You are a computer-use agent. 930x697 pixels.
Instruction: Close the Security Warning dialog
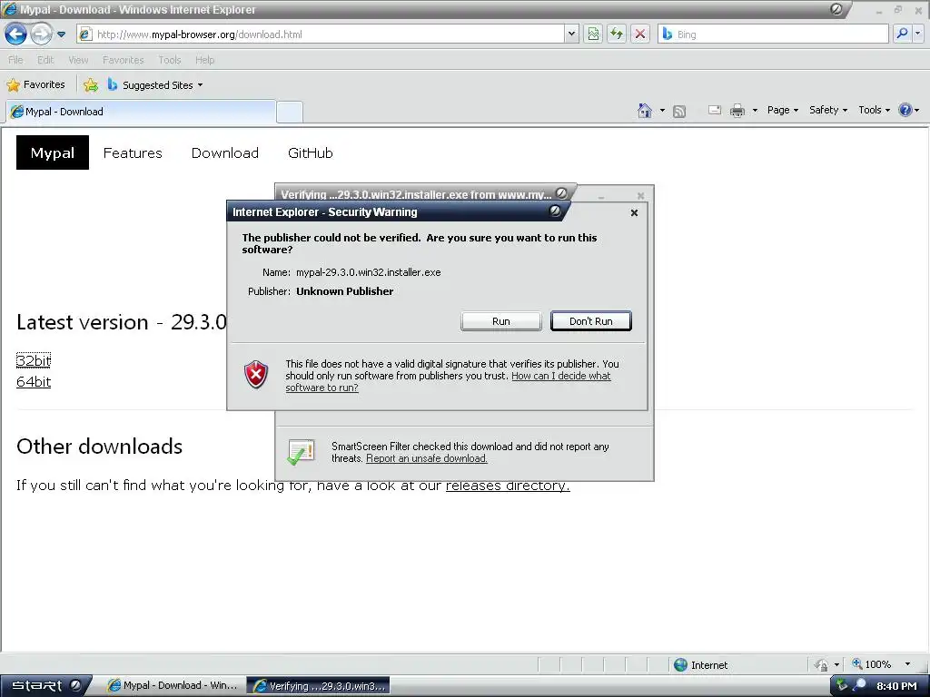[634, 212]
